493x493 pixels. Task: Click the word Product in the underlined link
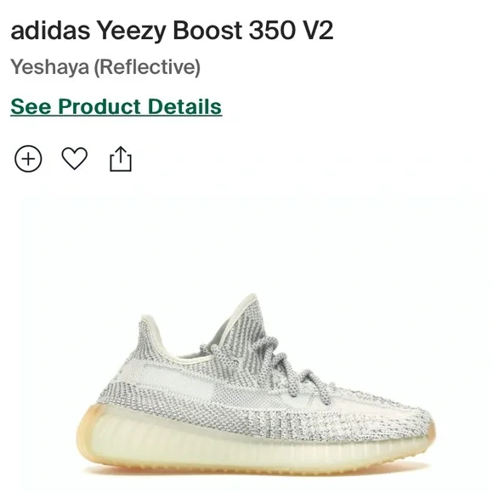click(99, 106)
